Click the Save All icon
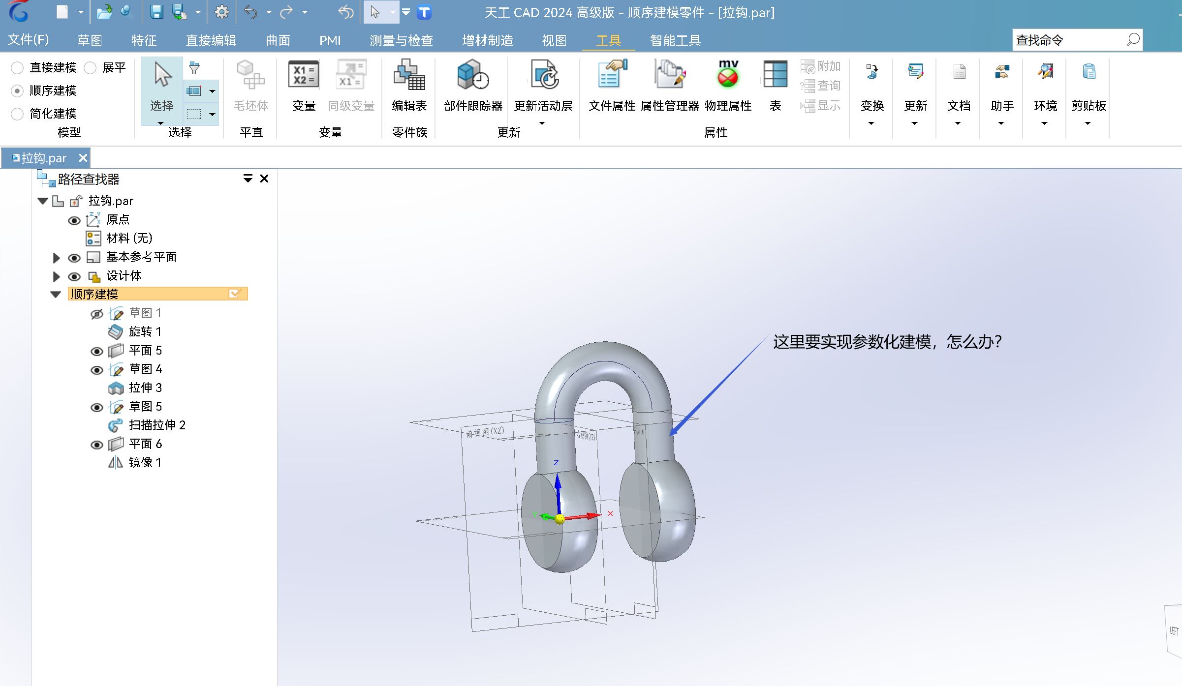Image resolution: width=1182 pixels, height=686 pixels. tap(179, 12)
